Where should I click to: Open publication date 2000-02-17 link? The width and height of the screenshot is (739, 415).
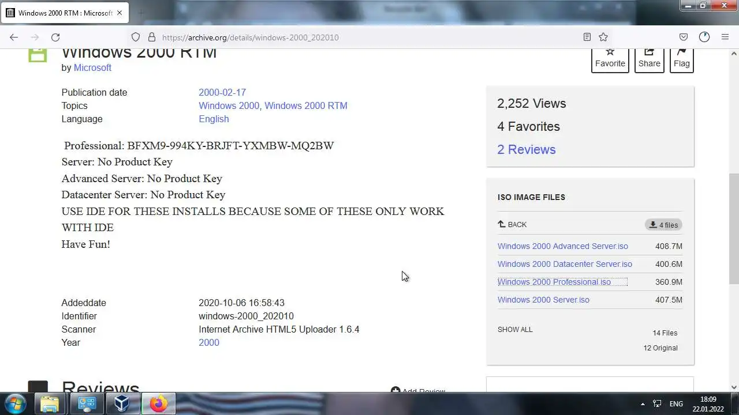tap(222, 92)
